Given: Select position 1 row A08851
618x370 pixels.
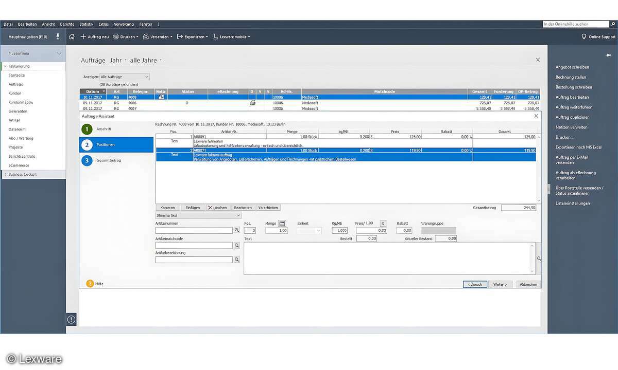Looking at the screenshot, I should pyautogui.click(x=346, y=137).
